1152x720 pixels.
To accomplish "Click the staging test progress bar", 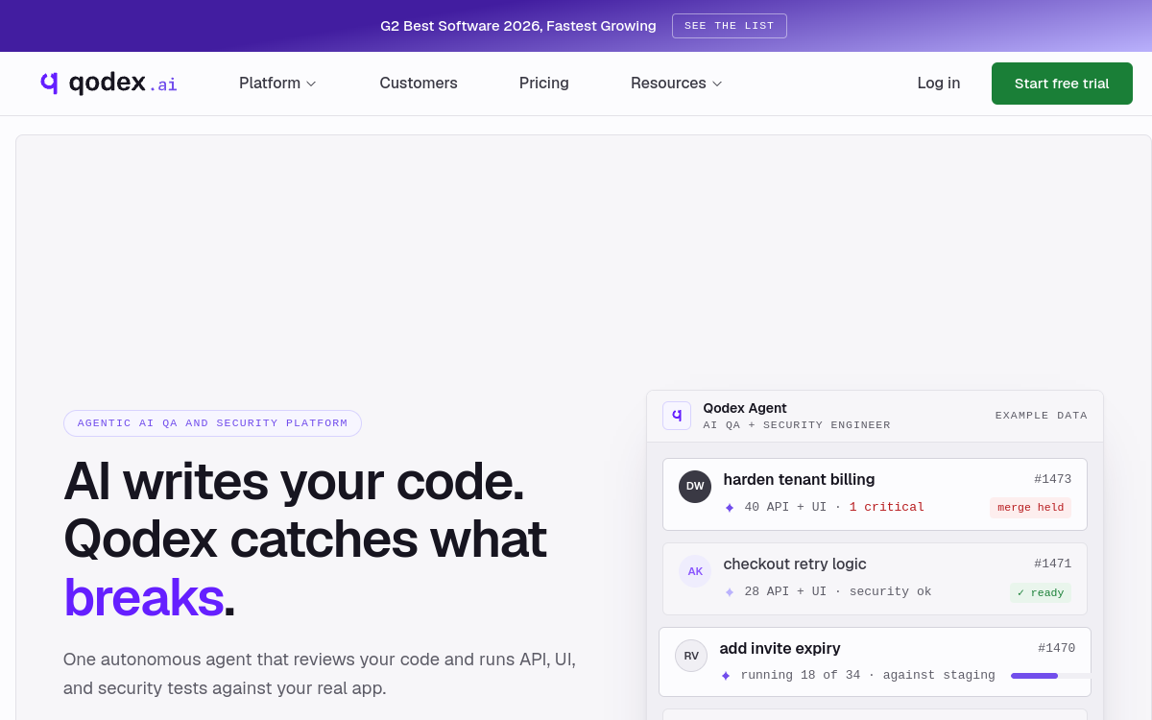I will pos(1051,676).
